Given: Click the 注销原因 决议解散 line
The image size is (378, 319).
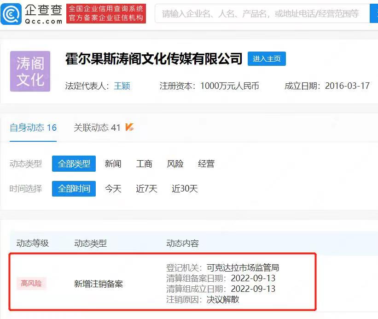Looking at the screenshot, I should (x=203, y=300).
